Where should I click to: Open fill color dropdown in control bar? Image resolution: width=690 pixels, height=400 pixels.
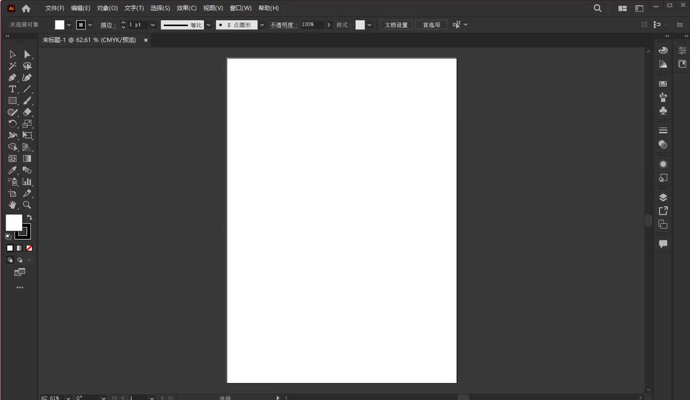click(69, 25)
